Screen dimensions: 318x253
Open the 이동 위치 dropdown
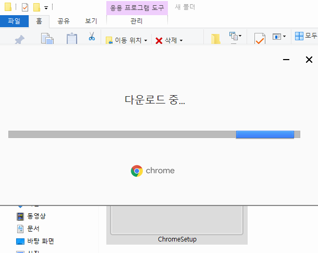126,40
